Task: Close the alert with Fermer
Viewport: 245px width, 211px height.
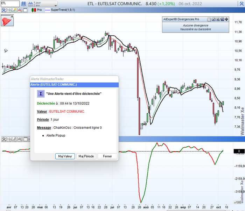Action: (x=107, y=156)
